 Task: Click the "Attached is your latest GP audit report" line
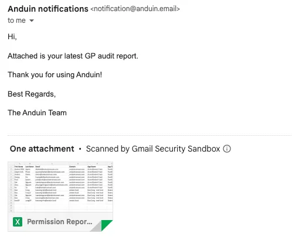73,56
